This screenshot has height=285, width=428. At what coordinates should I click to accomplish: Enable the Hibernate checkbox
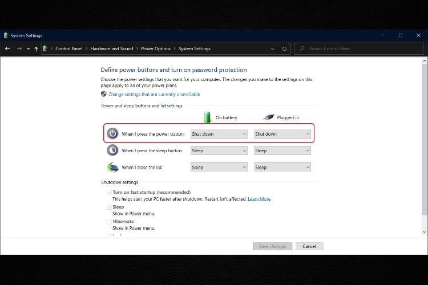[109, 222]
